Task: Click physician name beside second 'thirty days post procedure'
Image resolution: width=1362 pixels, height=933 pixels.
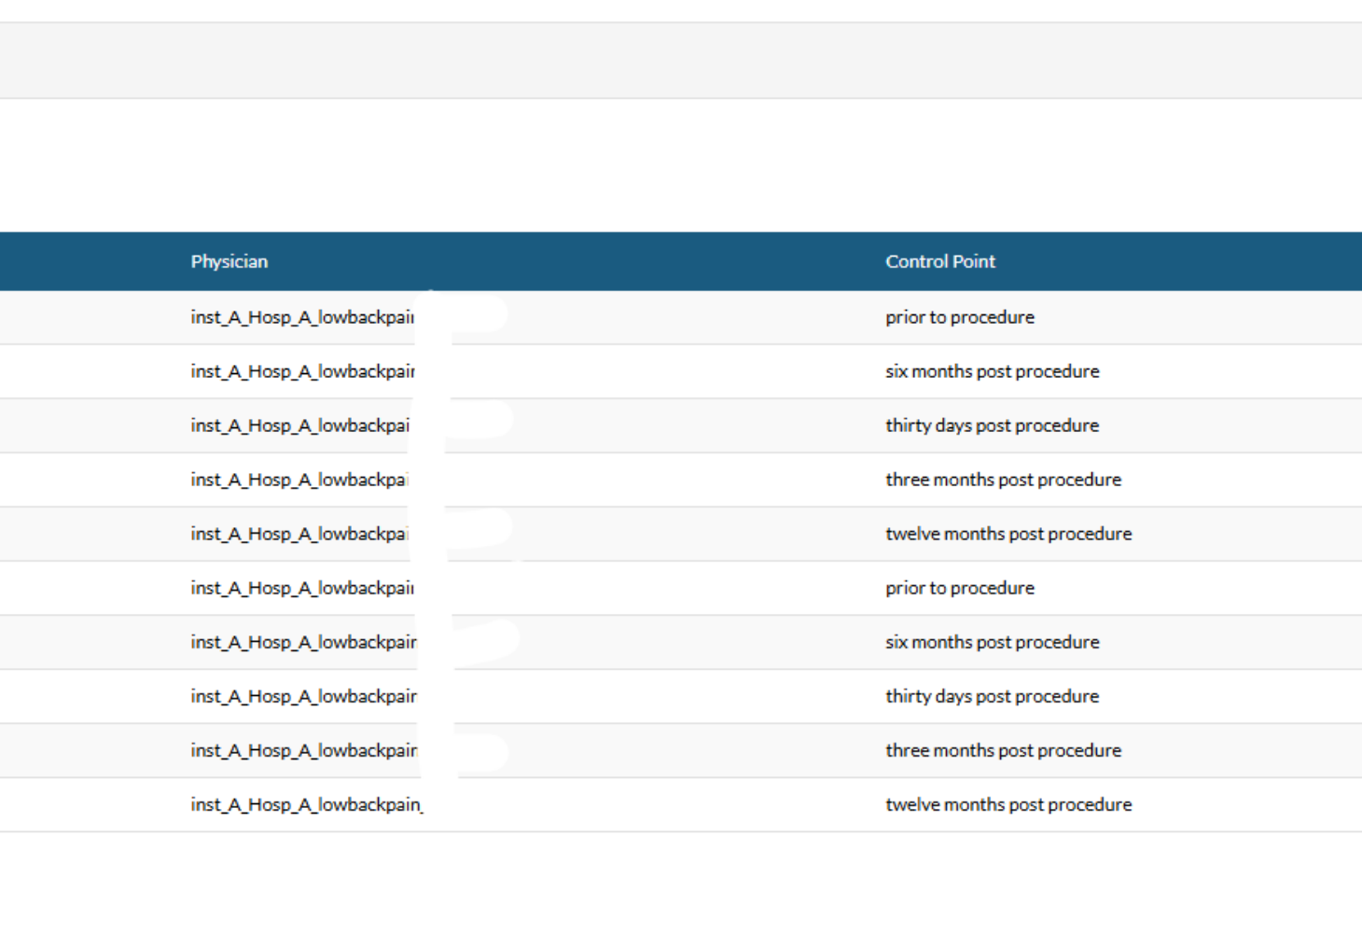Action: pos(304,696)
